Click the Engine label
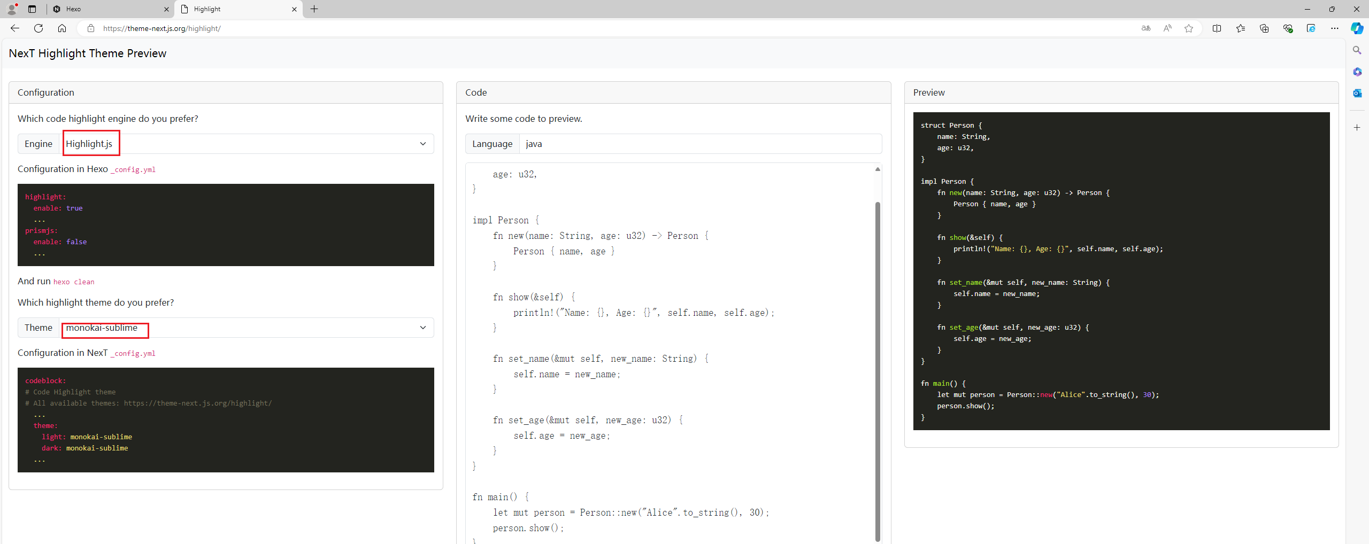Image resolution: width=1369 pixels, height=544 pixels. coord(39,144)
